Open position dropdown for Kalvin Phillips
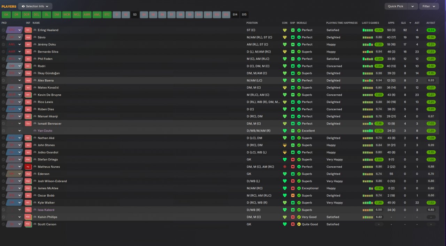 [x=20, y=217]
